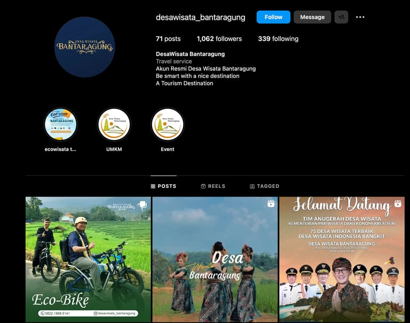Screen dimensions: 410x323
Task: Click 'A Tourism Destination' bio line
Action: [x=185, y=83]
